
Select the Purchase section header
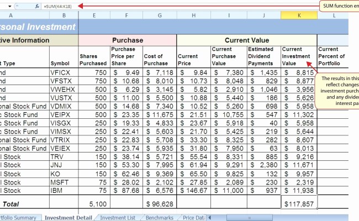coord(128,40)
